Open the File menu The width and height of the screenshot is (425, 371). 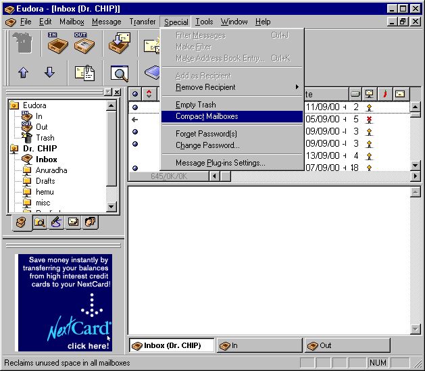tap(26, 22)
